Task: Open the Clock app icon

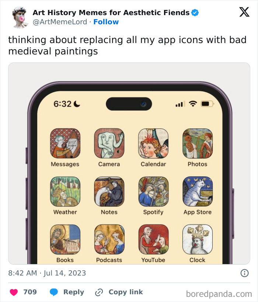Action: pos(198,239)
